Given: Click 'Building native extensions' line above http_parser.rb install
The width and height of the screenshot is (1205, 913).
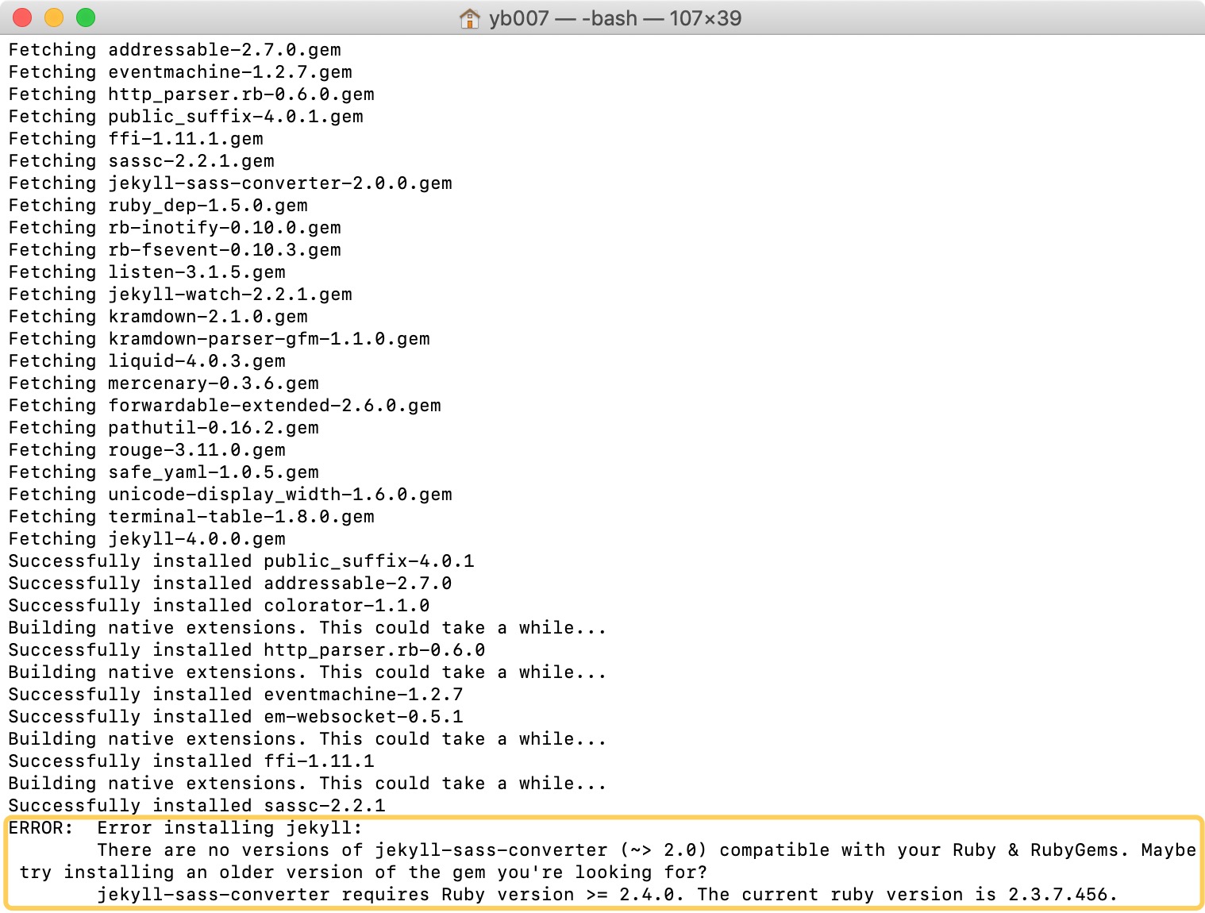Looking at the screenshot, I should point(307,628).
